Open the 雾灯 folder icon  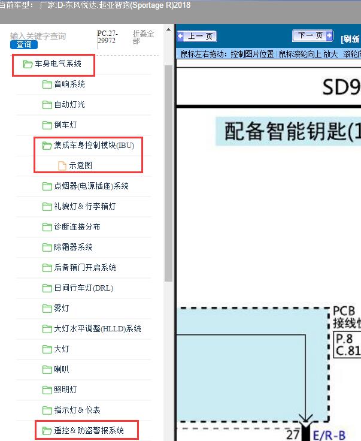47,308
